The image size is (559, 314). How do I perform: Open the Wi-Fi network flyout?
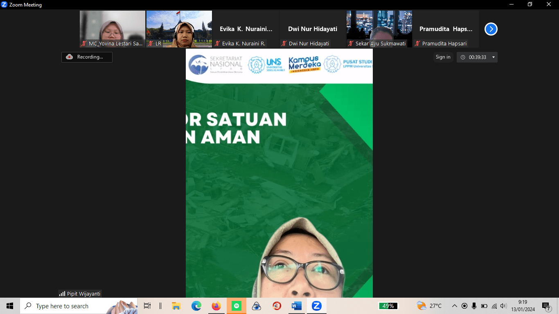point(494,306)
